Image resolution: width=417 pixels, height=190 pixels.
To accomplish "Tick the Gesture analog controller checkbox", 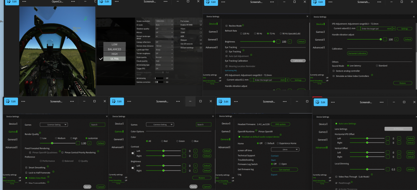I will 334,71.
